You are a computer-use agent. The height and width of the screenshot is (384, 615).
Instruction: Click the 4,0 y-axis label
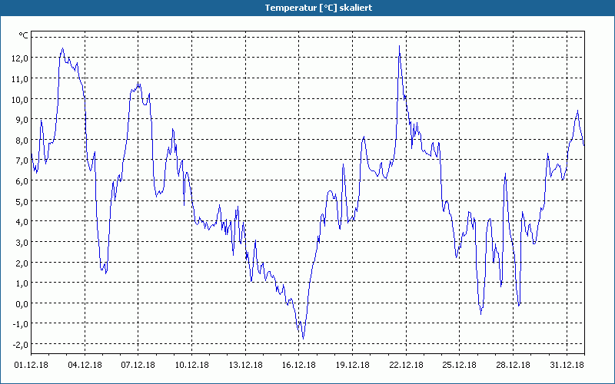22,222
